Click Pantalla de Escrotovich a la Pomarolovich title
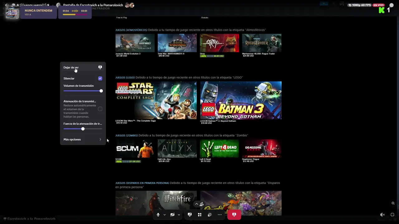 point(93,5)
